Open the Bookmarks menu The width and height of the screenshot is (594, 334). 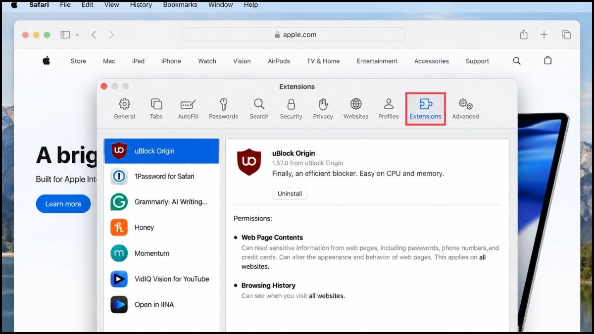pos(180,5)
